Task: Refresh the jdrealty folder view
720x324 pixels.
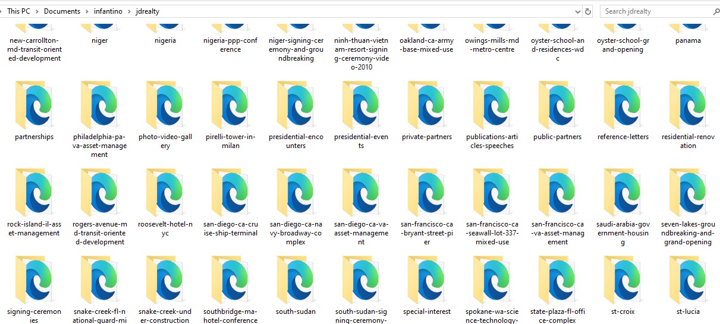Action: click(x=588, y=11)
